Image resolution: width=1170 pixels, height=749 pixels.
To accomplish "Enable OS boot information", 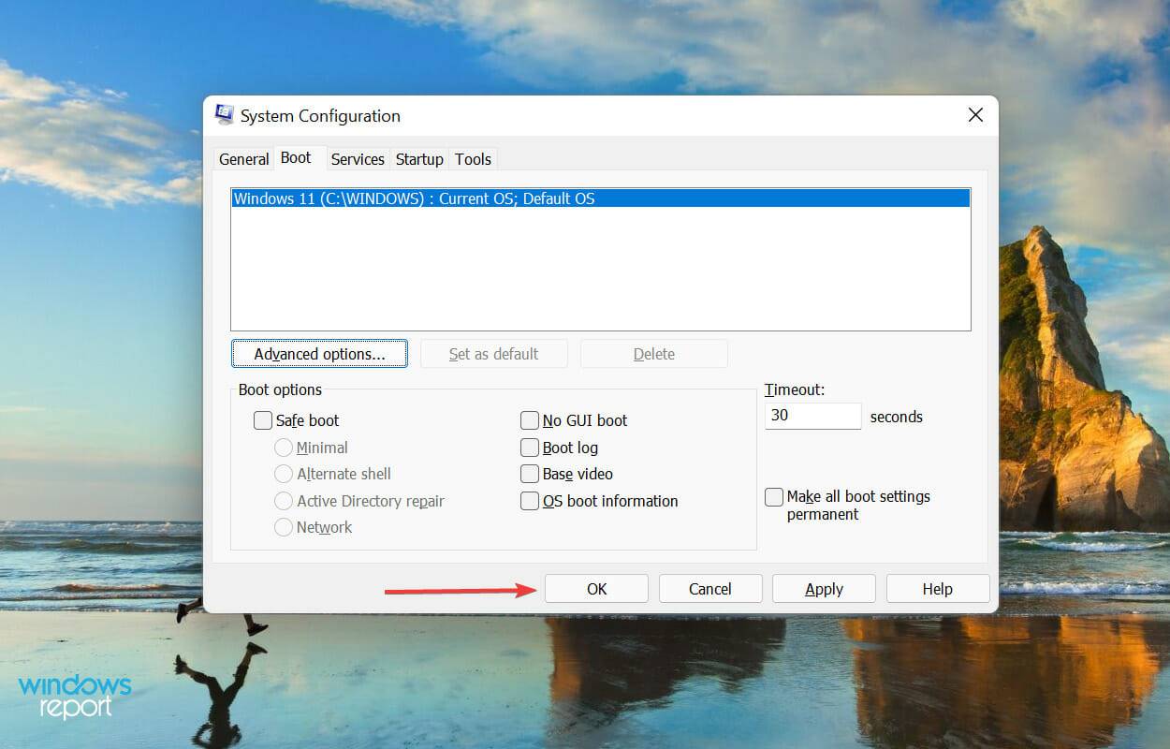I will click(x=530, y=501).
